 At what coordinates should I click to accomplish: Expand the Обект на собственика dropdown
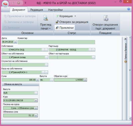(46, 57)
